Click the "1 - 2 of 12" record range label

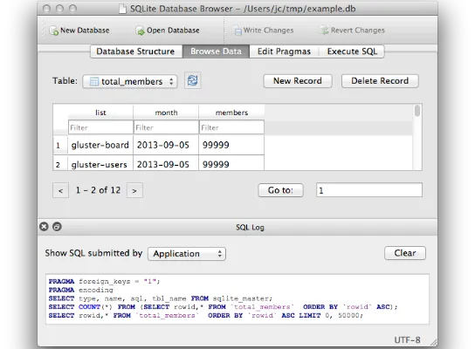tap(98, 190)
